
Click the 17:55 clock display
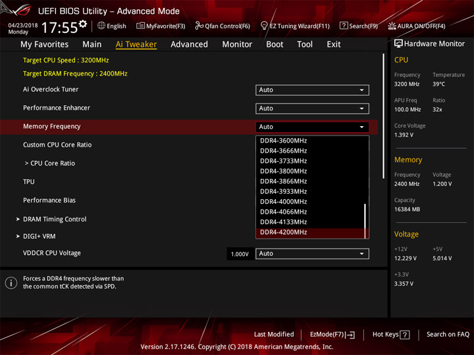pyautogui.click(x=59, y=28)
